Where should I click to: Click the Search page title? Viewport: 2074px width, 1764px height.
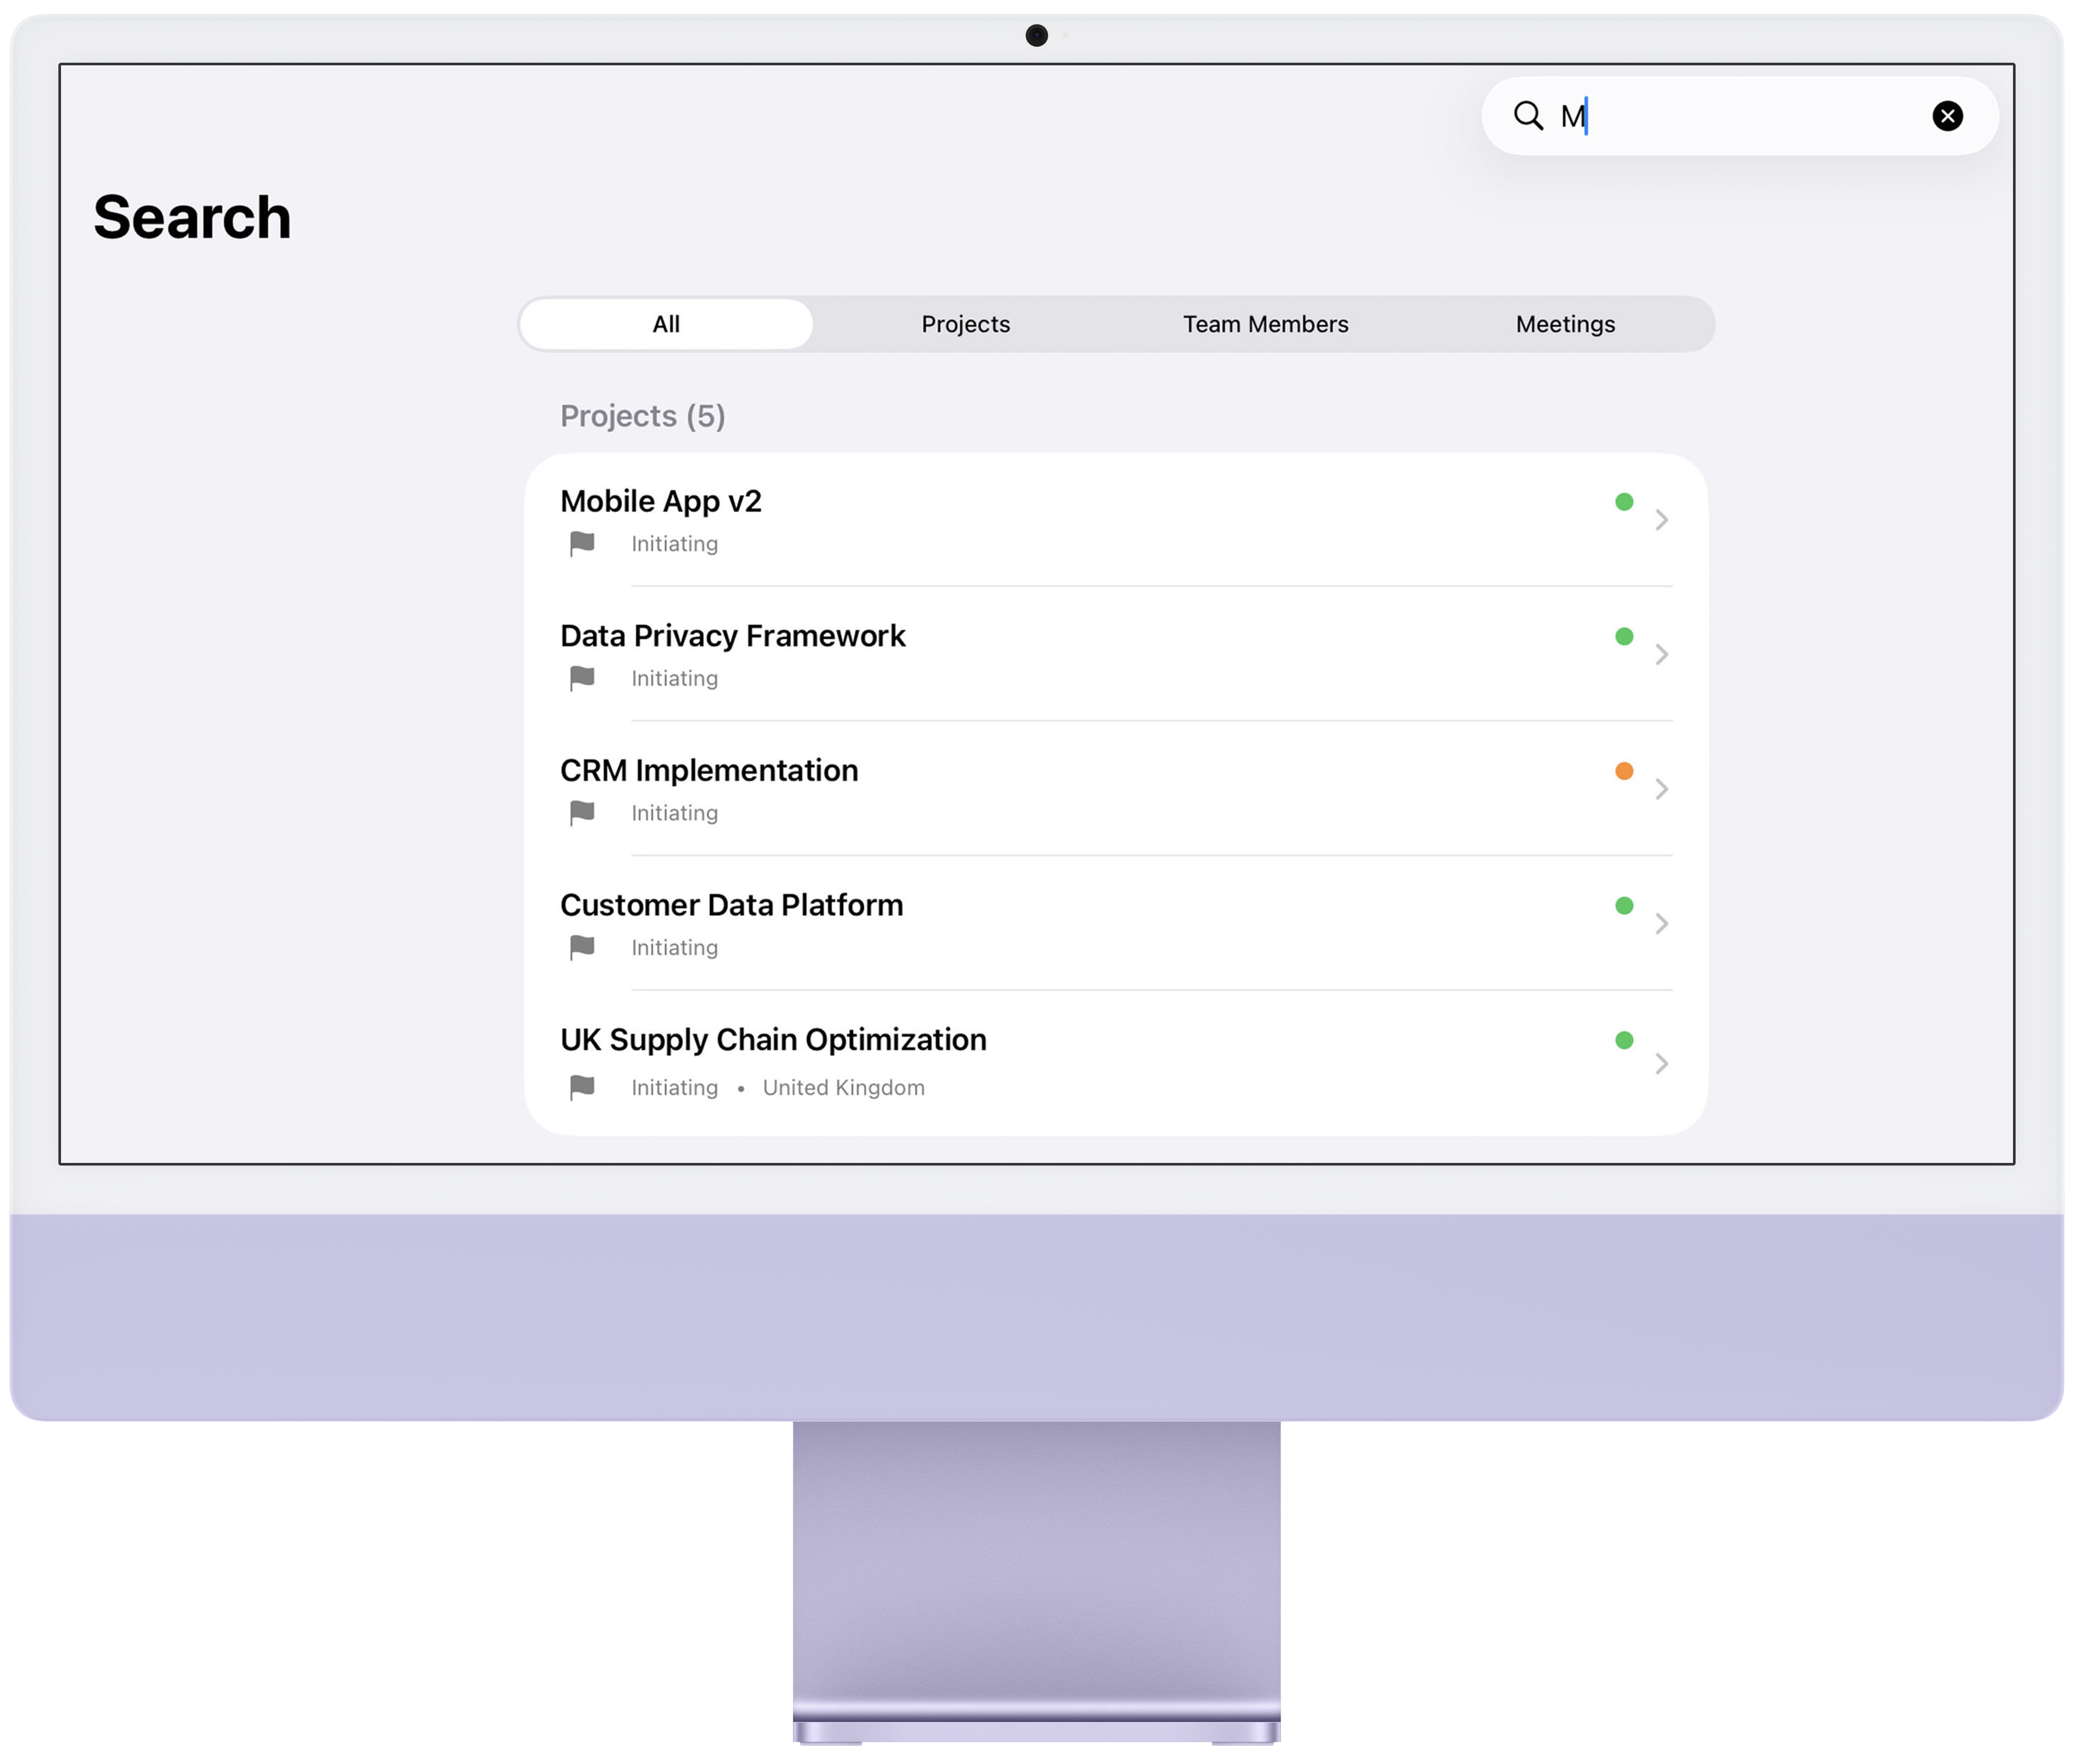[192, 217]
